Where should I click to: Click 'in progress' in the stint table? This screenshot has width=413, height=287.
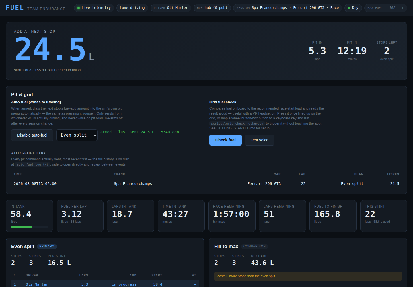coord(124,284)
